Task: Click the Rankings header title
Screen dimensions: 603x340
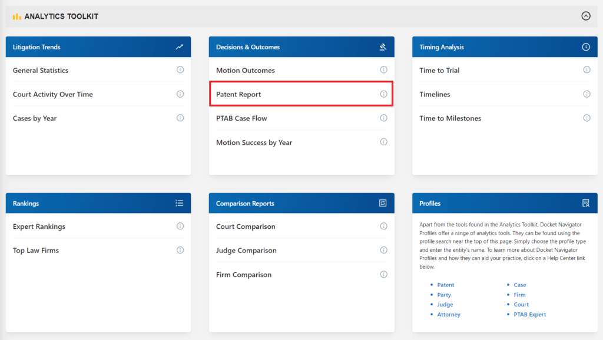Action: (x=26, y=203)
